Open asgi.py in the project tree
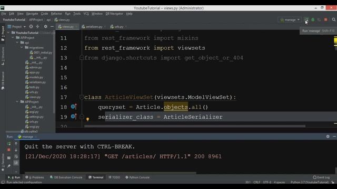Viewport: 337px width, 189px height. pyautogui.click(x=32, y=112)
